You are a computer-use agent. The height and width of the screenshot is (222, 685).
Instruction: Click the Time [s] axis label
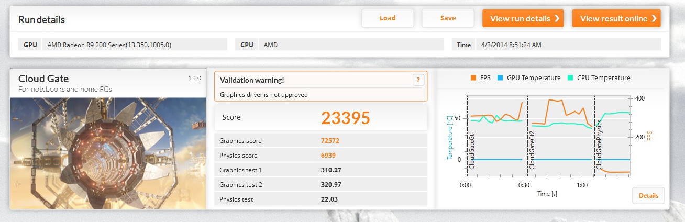[547, 194]
